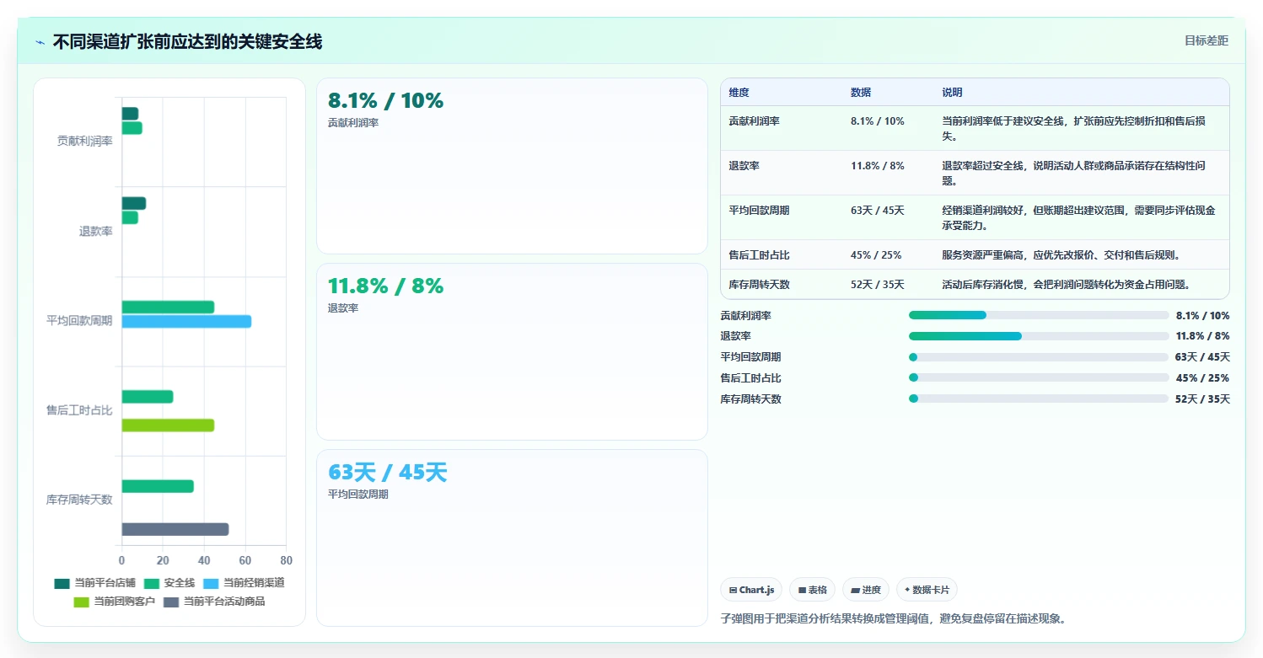Toggle 当前团购客户 legend color box
The height and width of the screenshot is (658, 1263).
81,602
